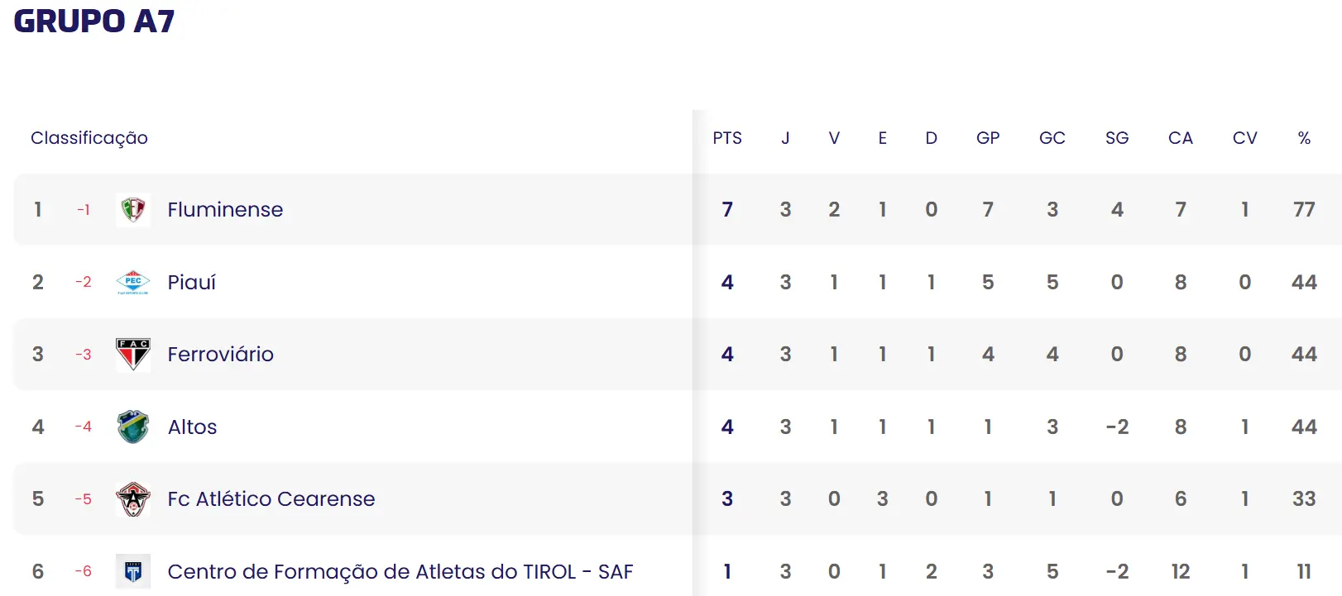Click the percentage column header
Screen dimensions: 1342x596
point(1304,138)
